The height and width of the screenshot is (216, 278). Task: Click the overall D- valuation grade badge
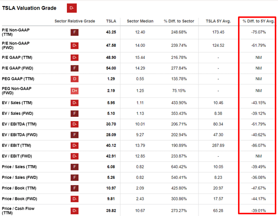click(x=72, y=8)
